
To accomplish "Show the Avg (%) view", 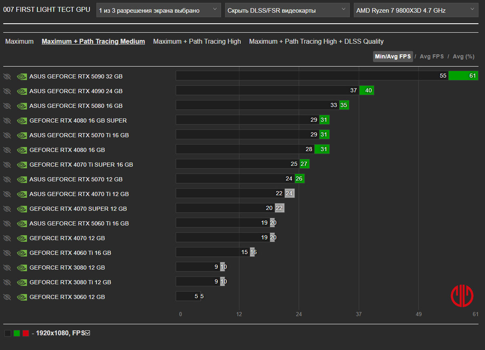I will point(463,57).
